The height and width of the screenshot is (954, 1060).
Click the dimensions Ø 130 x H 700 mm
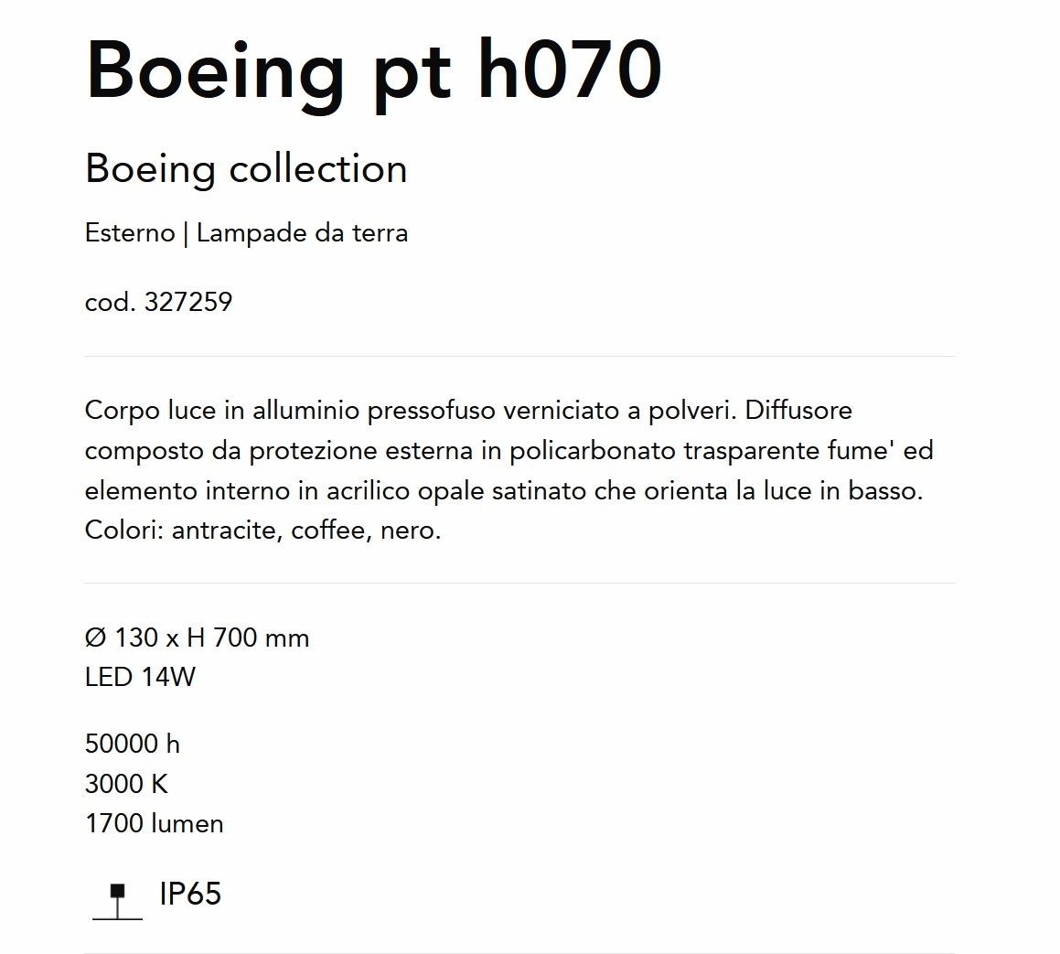(198, 638)
